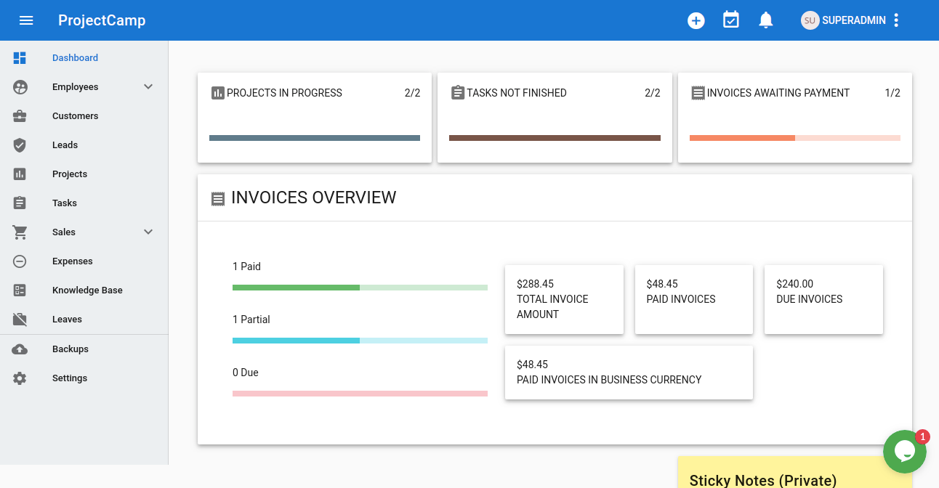Click the SU user avatar
939x488 pixels.
810,20
